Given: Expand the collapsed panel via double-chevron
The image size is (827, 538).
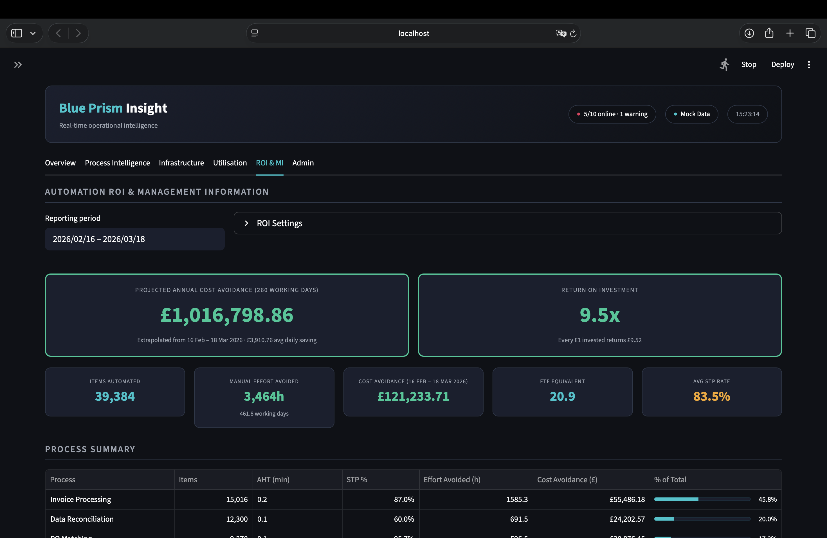Looking at the screenshot, I should pyautogui.click(x=18, y=65).
